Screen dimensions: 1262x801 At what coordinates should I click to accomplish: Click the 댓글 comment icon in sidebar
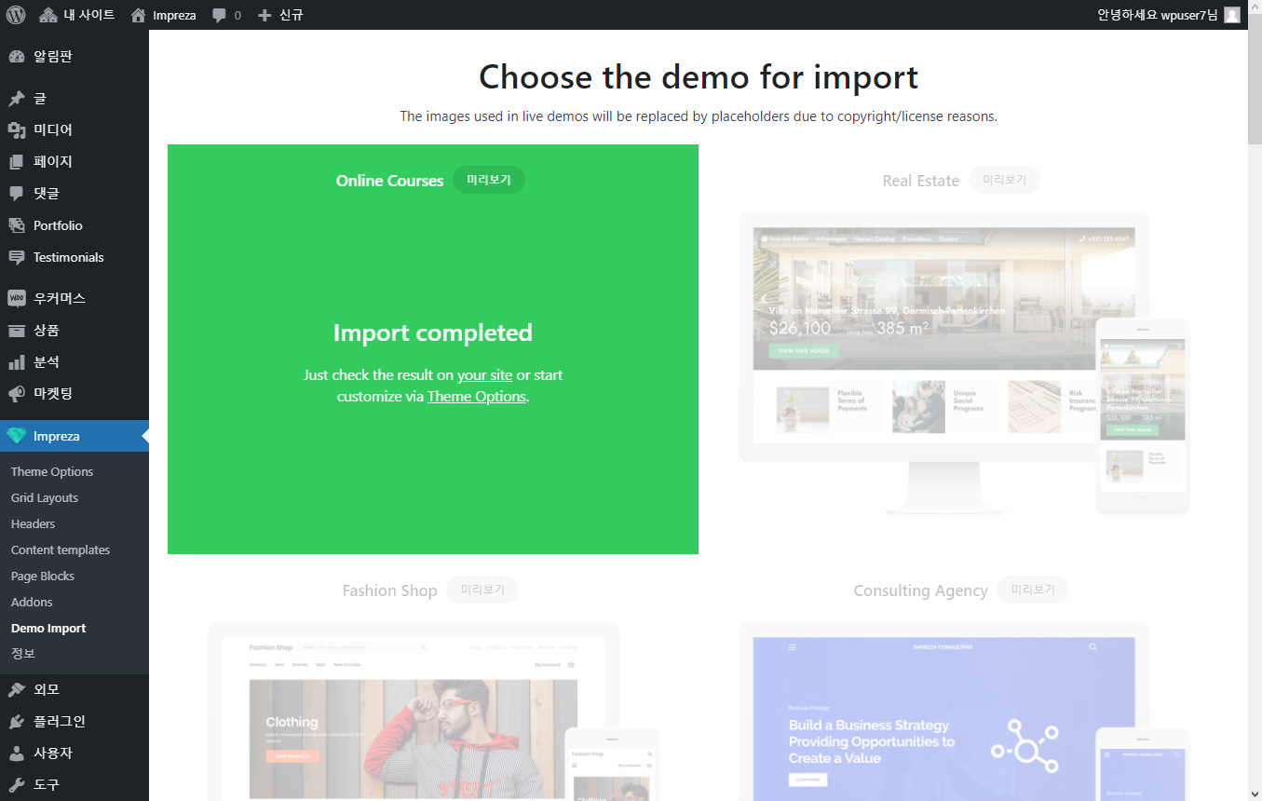[17, 194]
